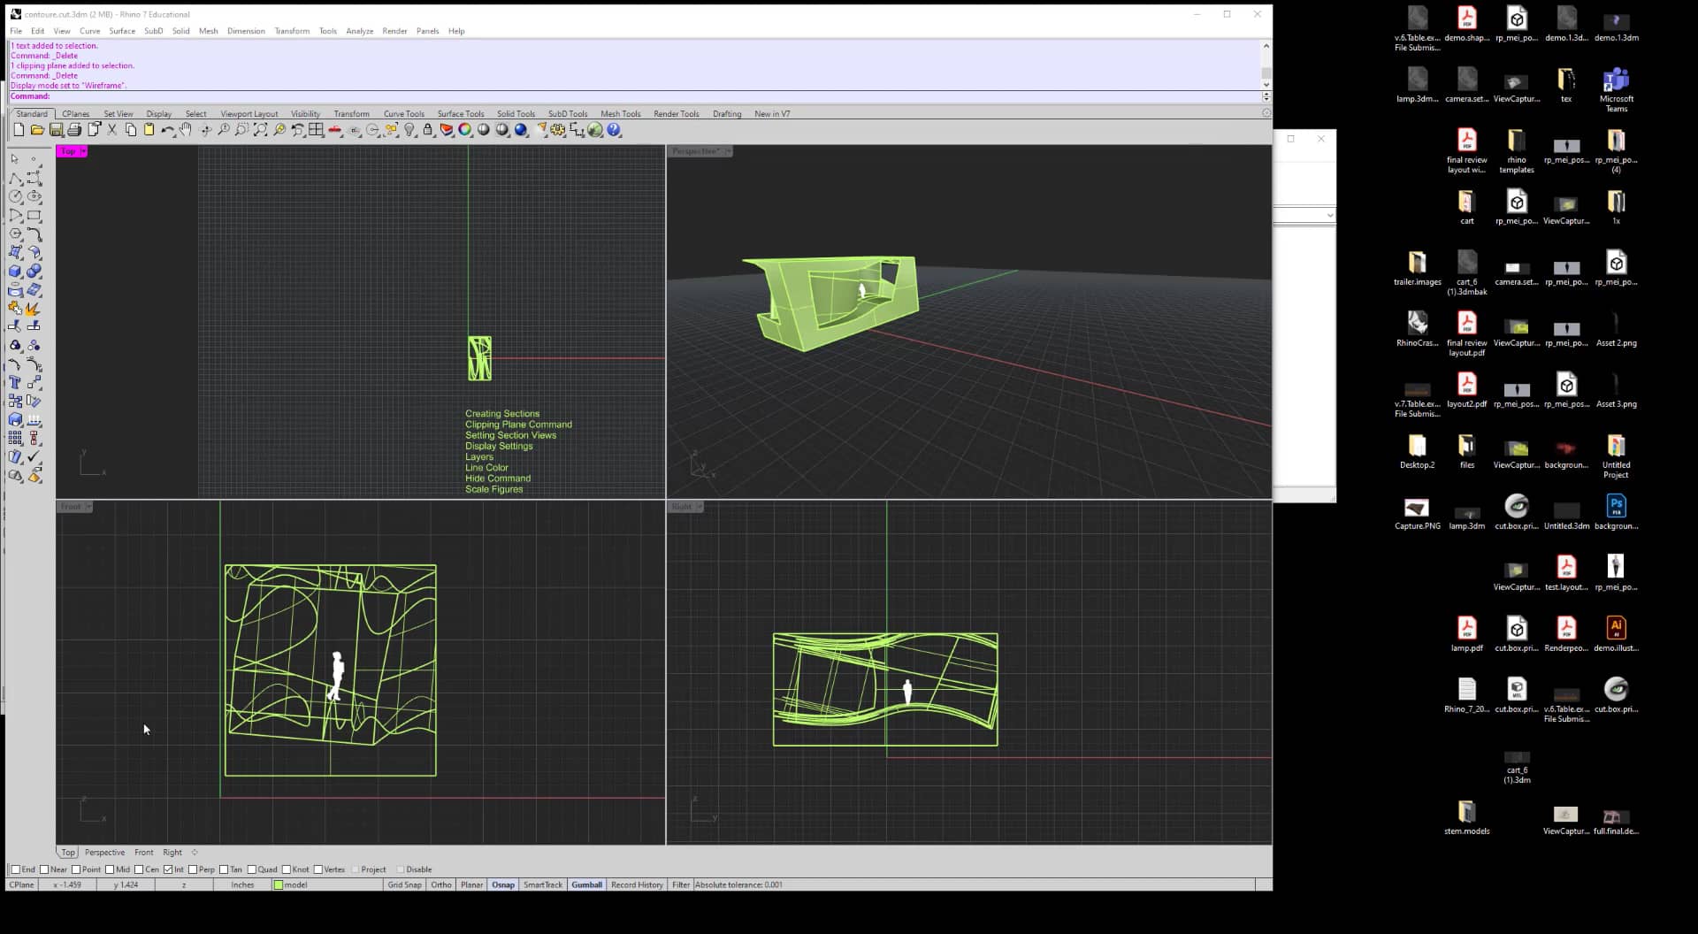The image size is (1698, 934).
Task: Uncheck the Int object snap
Action: [168, 869]
